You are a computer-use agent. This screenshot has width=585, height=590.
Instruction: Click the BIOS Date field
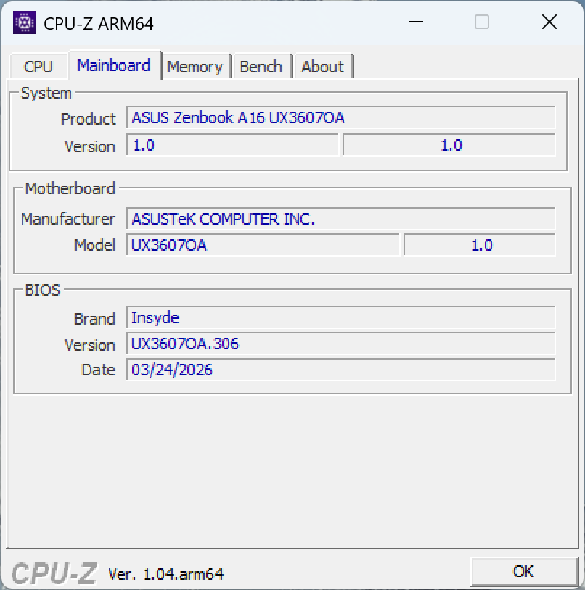tap(340, 370)
